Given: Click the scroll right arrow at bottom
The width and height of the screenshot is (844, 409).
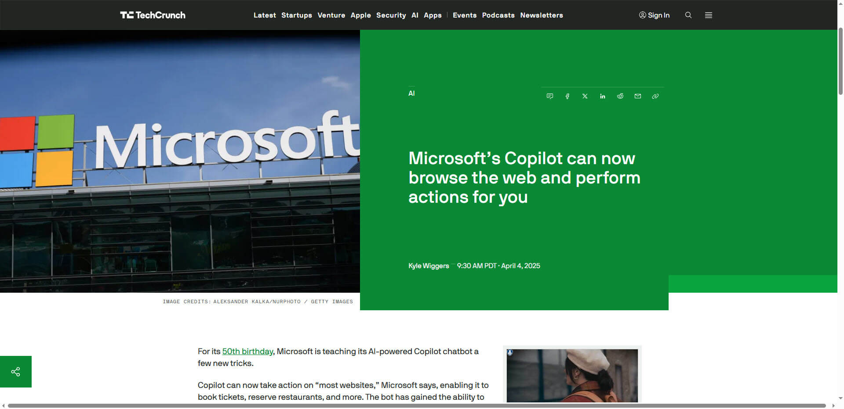Looking at the screenshot, I should (x=833, y=405).
